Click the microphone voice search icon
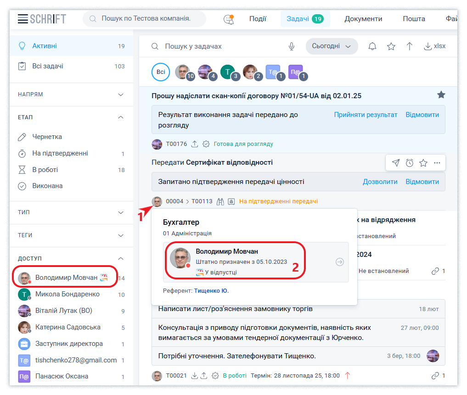 (291, 46)
